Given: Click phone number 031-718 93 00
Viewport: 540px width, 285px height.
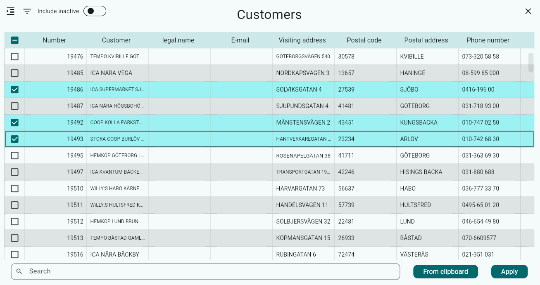Looking at the screenshot, I should pyautogui.click(x=490, y=106).
